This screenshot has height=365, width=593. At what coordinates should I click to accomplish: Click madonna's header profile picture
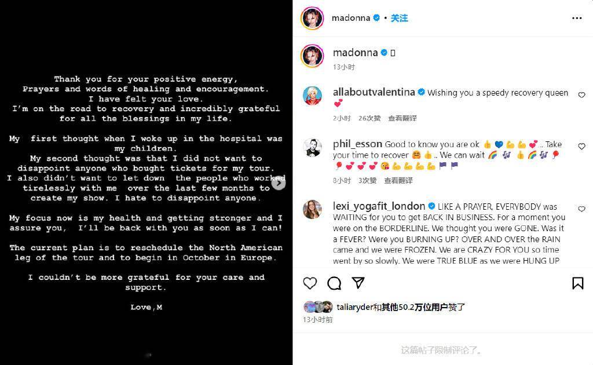(x=312, y=18)
